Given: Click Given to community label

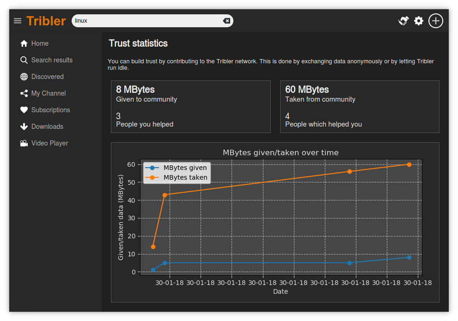Looking at the screenshot, I should point(147,99).
